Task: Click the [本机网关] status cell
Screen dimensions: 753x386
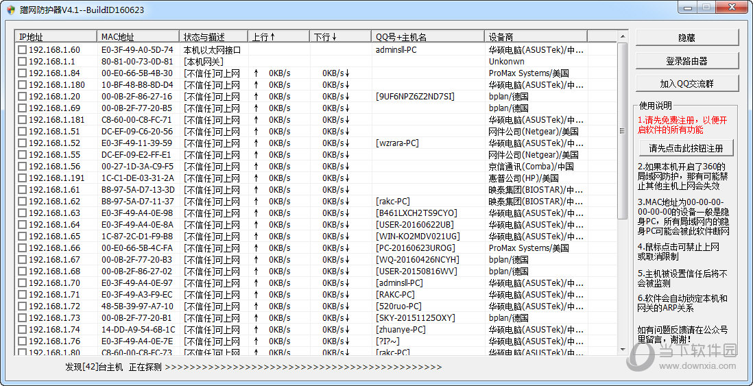Action: coord(204,62)
